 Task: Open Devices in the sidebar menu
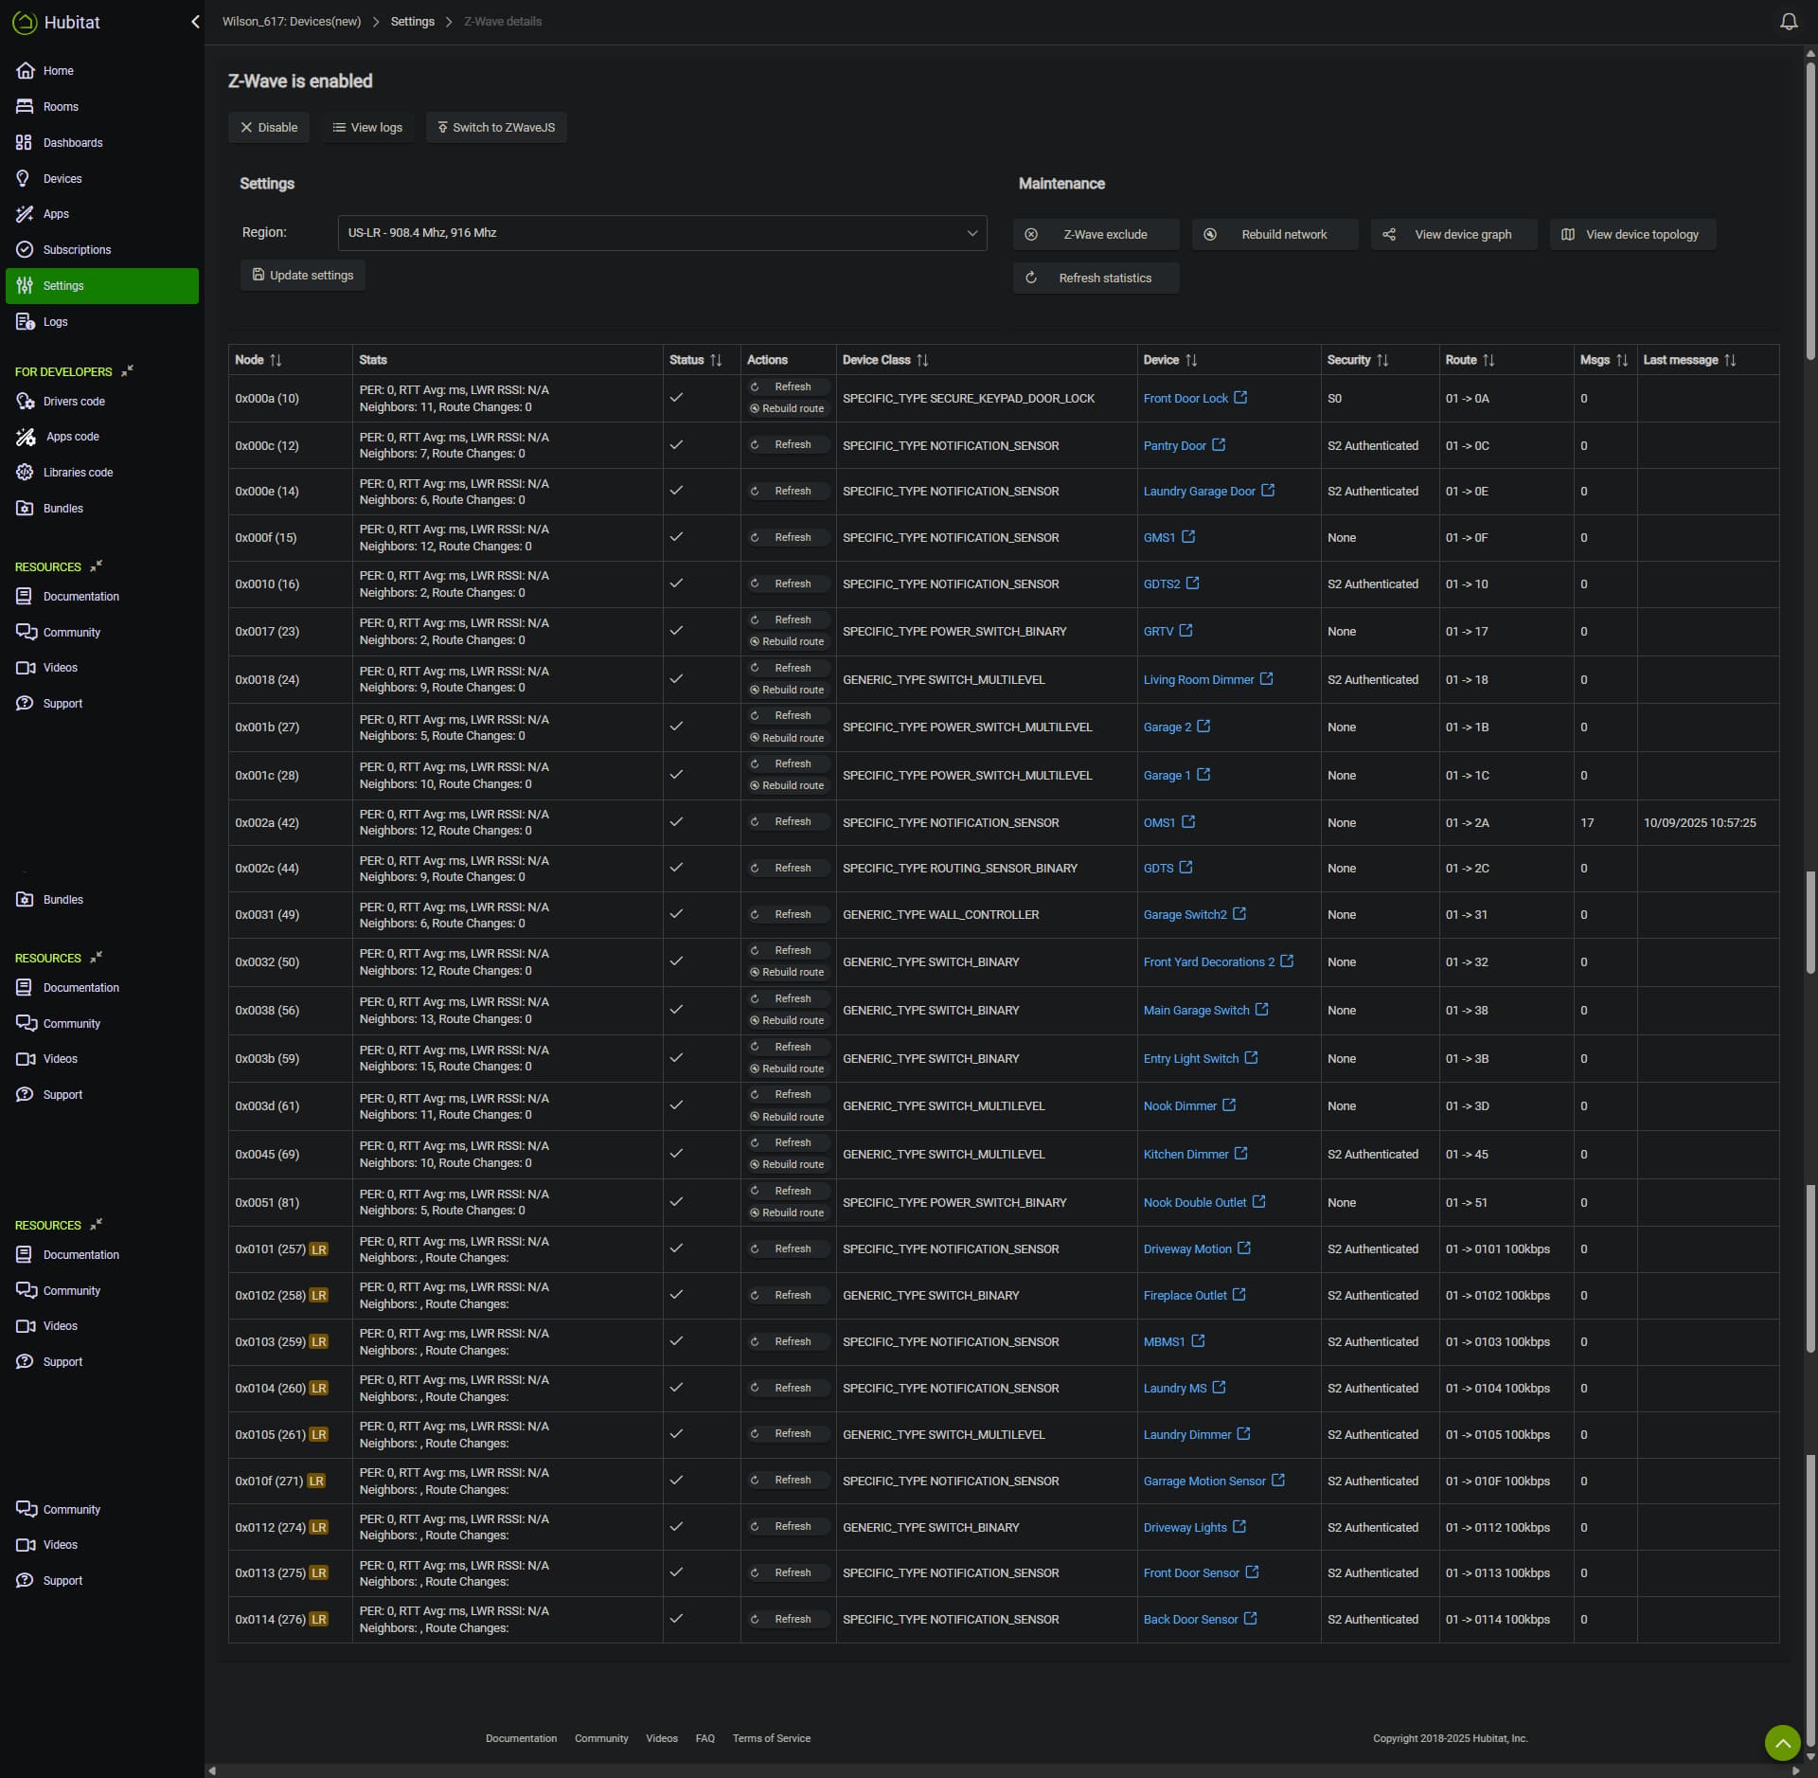click(62, 179)
